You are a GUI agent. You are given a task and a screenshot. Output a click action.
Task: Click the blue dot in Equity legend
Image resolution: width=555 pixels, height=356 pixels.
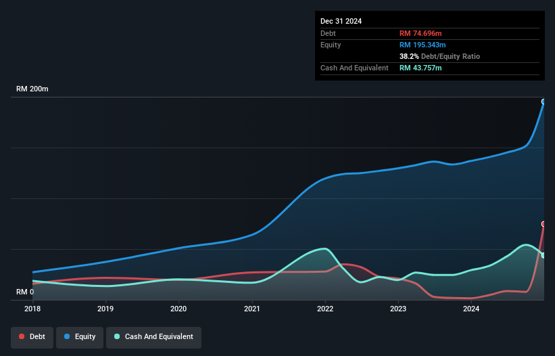coord(67,336)
